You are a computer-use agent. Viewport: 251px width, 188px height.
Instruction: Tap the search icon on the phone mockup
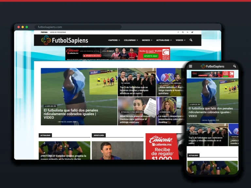click(235, 66)
